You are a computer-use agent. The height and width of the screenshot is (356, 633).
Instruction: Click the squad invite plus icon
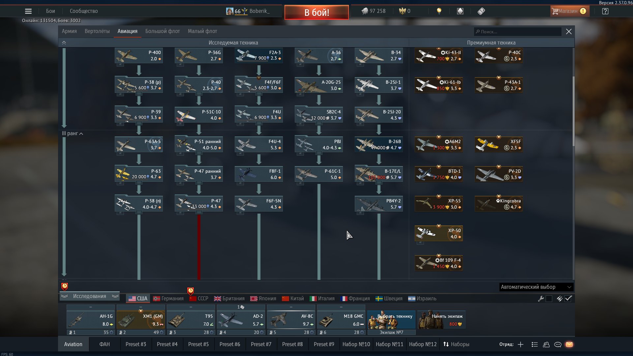coord(521,344)
